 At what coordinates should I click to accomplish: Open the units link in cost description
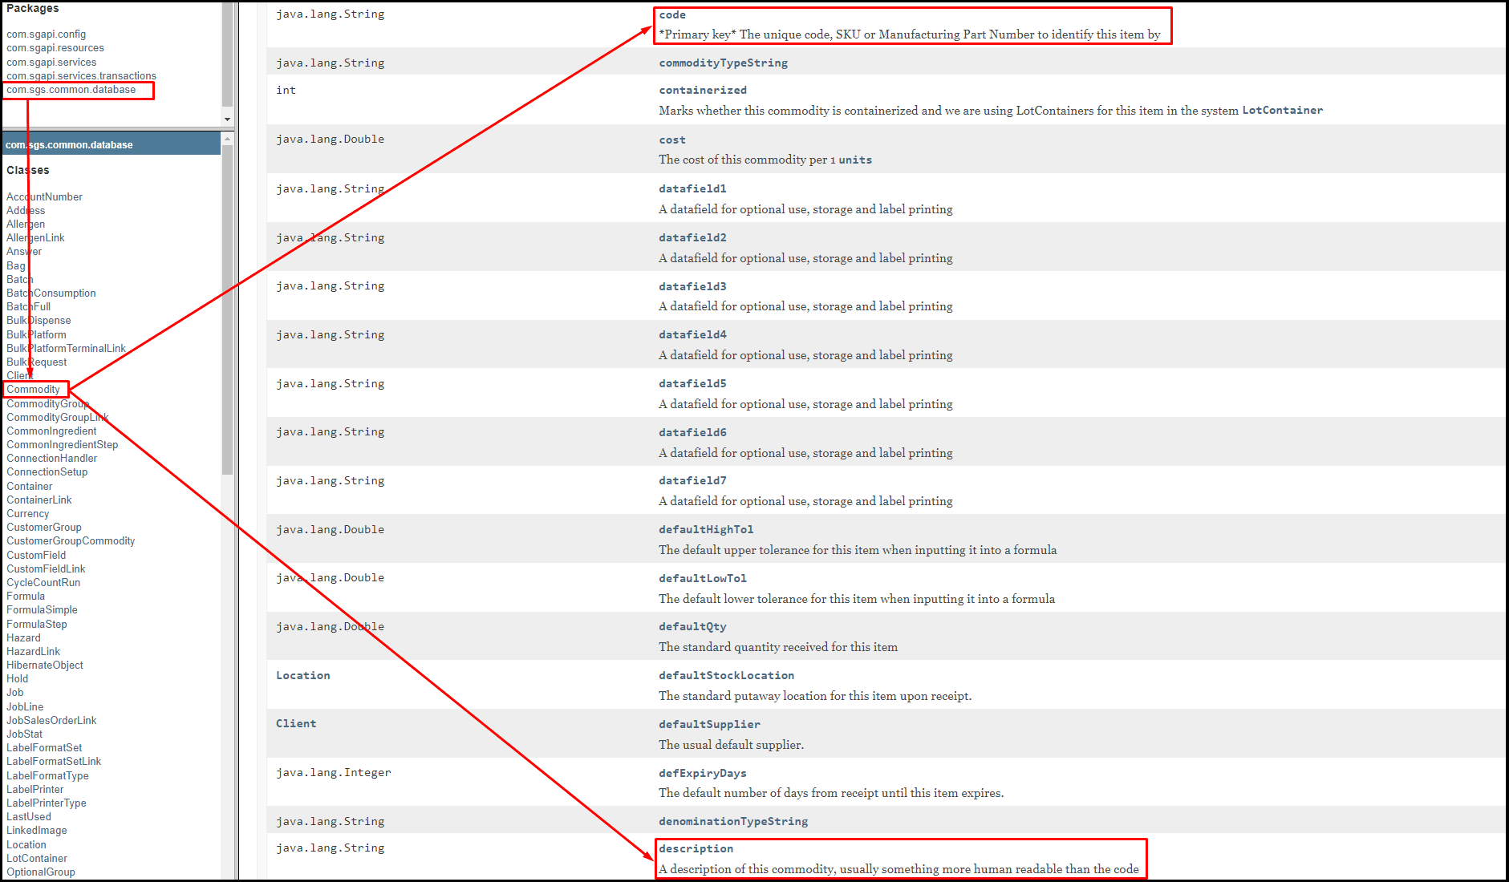(x=855, y=160)
